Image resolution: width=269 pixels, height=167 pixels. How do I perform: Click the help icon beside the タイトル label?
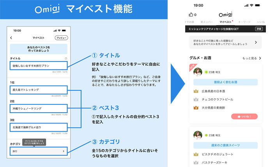[x=66, y=59]
